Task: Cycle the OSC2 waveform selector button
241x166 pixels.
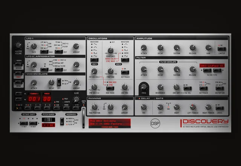Action: point(125,60)
